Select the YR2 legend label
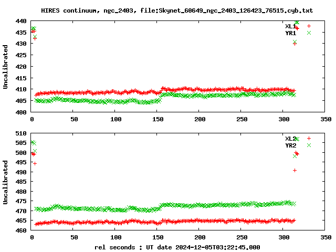This screenshot has height=252, width=336. [x=290, y=145]
